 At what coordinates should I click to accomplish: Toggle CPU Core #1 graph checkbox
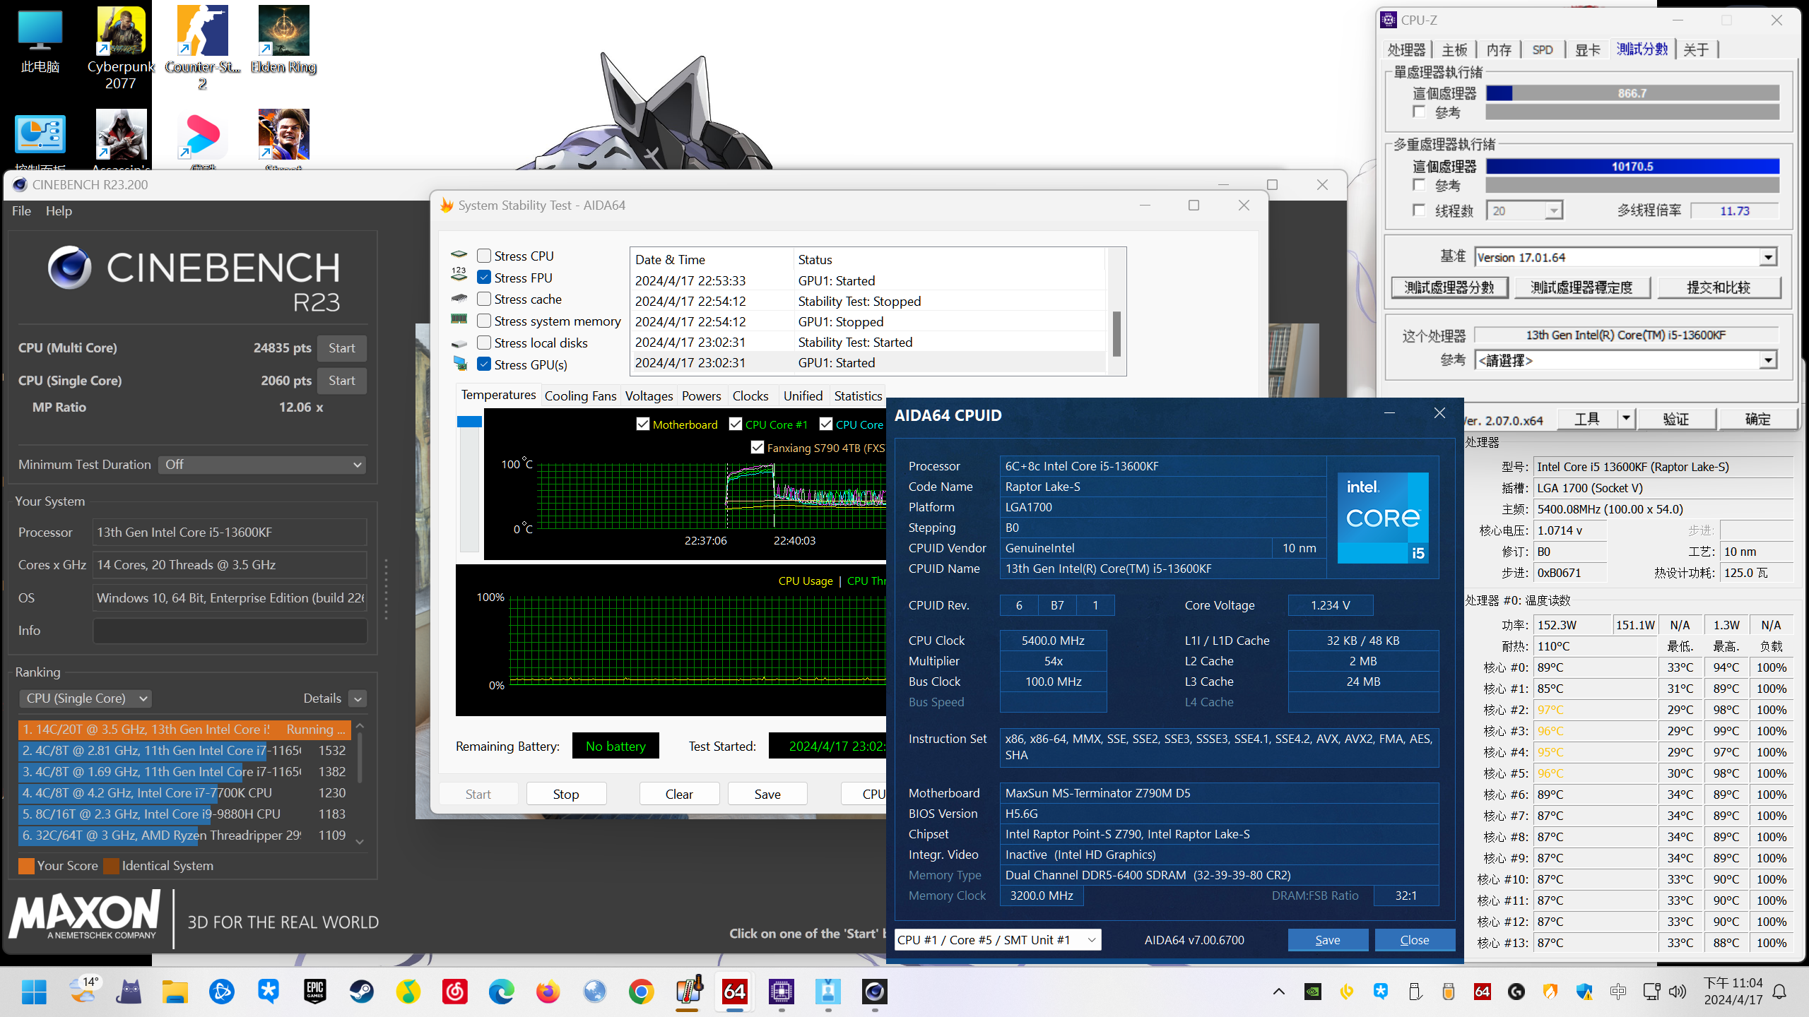pyautogui.click(x=736, y=424)
